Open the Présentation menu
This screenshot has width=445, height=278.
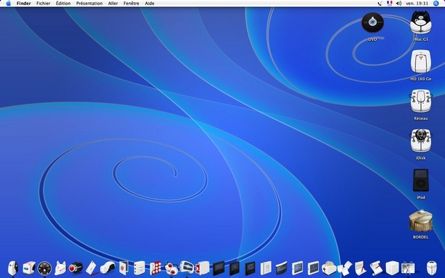click(89, 3)
